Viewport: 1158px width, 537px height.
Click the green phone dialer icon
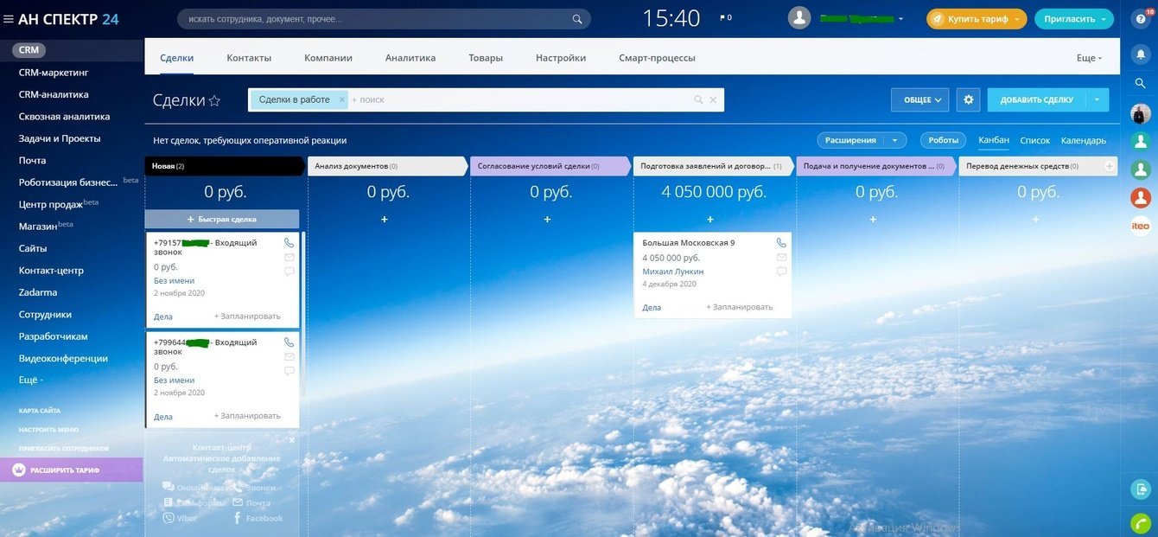(1141, 523)
